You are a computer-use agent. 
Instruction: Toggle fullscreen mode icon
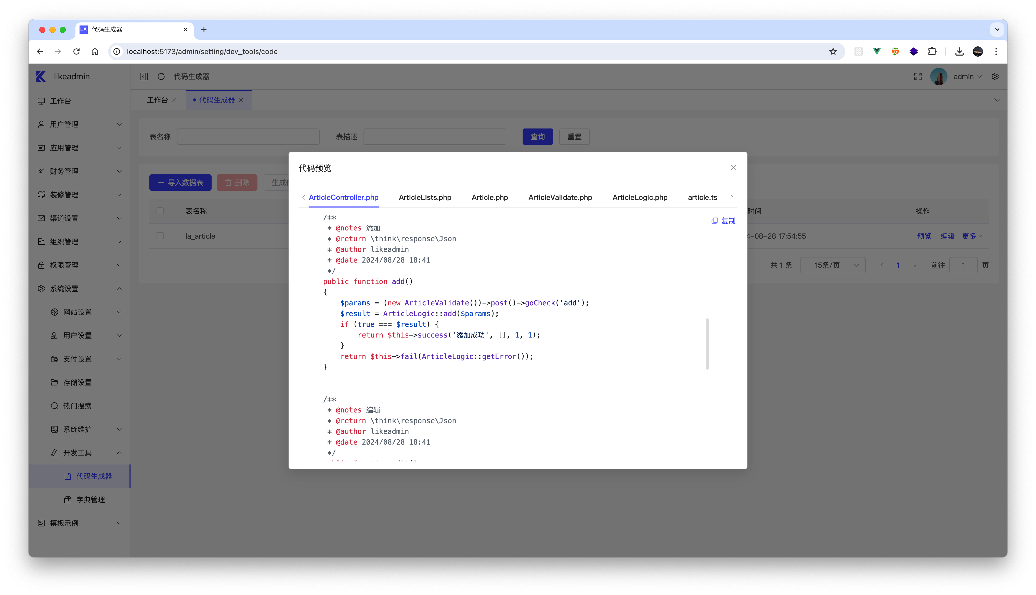pos(917,76)
